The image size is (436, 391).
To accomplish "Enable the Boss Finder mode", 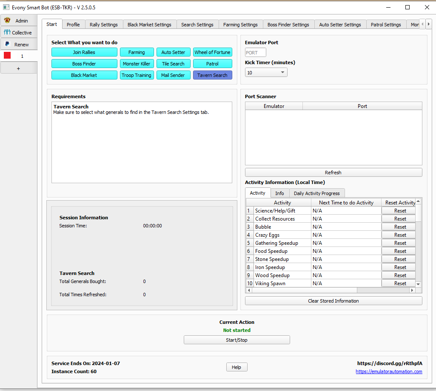I will pos(84,64).
